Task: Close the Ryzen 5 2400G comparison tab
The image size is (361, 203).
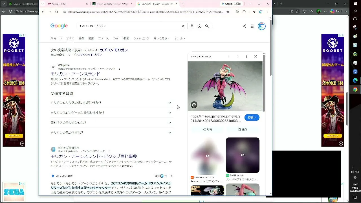Action: (131, 4)
